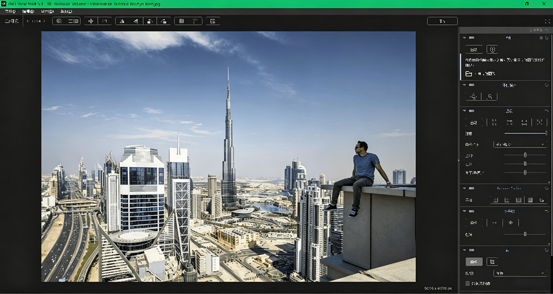Image resolution: width=553 pixels, height=294 pixels.
Task: Click the first volume deformation tool icon in the second palette
Action: tap(474, 97)
